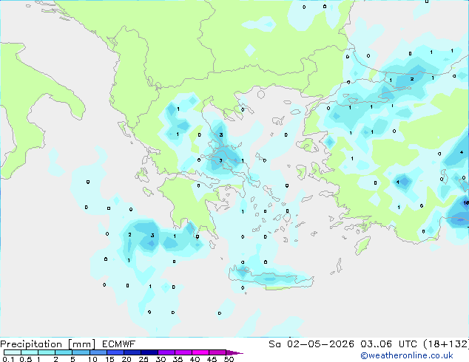Click the weatheronline.co.uk copyright link
469x362 pixels.
pyautogui.click(x=406, y=355)
